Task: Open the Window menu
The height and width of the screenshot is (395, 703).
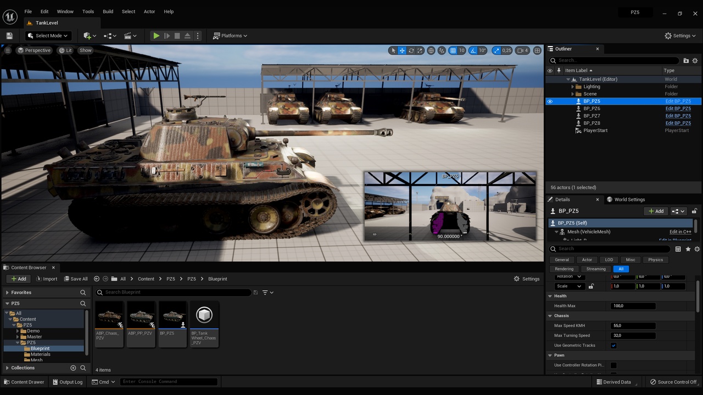Action: (65, 12)
